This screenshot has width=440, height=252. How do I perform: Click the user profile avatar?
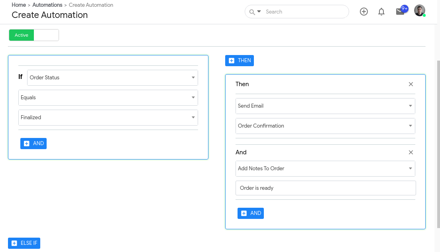pos(419,11)
